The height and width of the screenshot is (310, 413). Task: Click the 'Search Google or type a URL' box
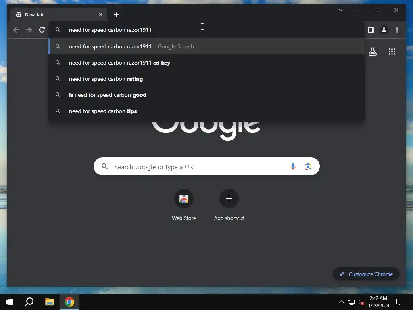click(x=206, y=167)
